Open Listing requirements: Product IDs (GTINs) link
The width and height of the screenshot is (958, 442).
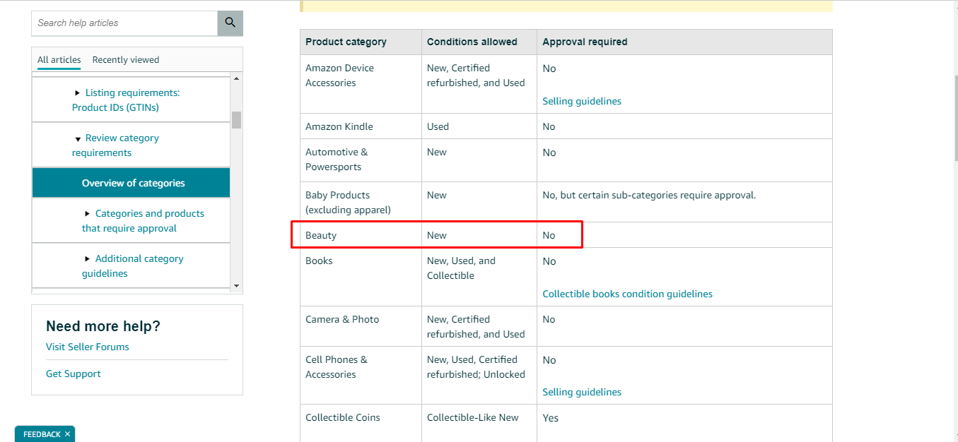126,100
